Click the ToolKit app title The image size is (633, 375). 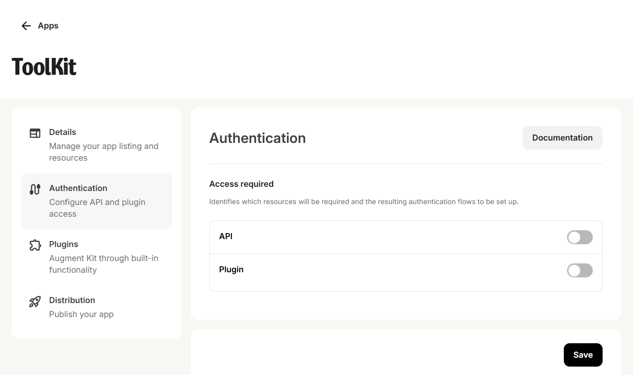44,66
